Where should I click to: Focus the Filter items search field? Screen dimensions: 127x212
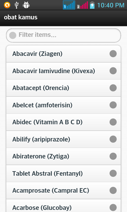(x=63, y=35)
